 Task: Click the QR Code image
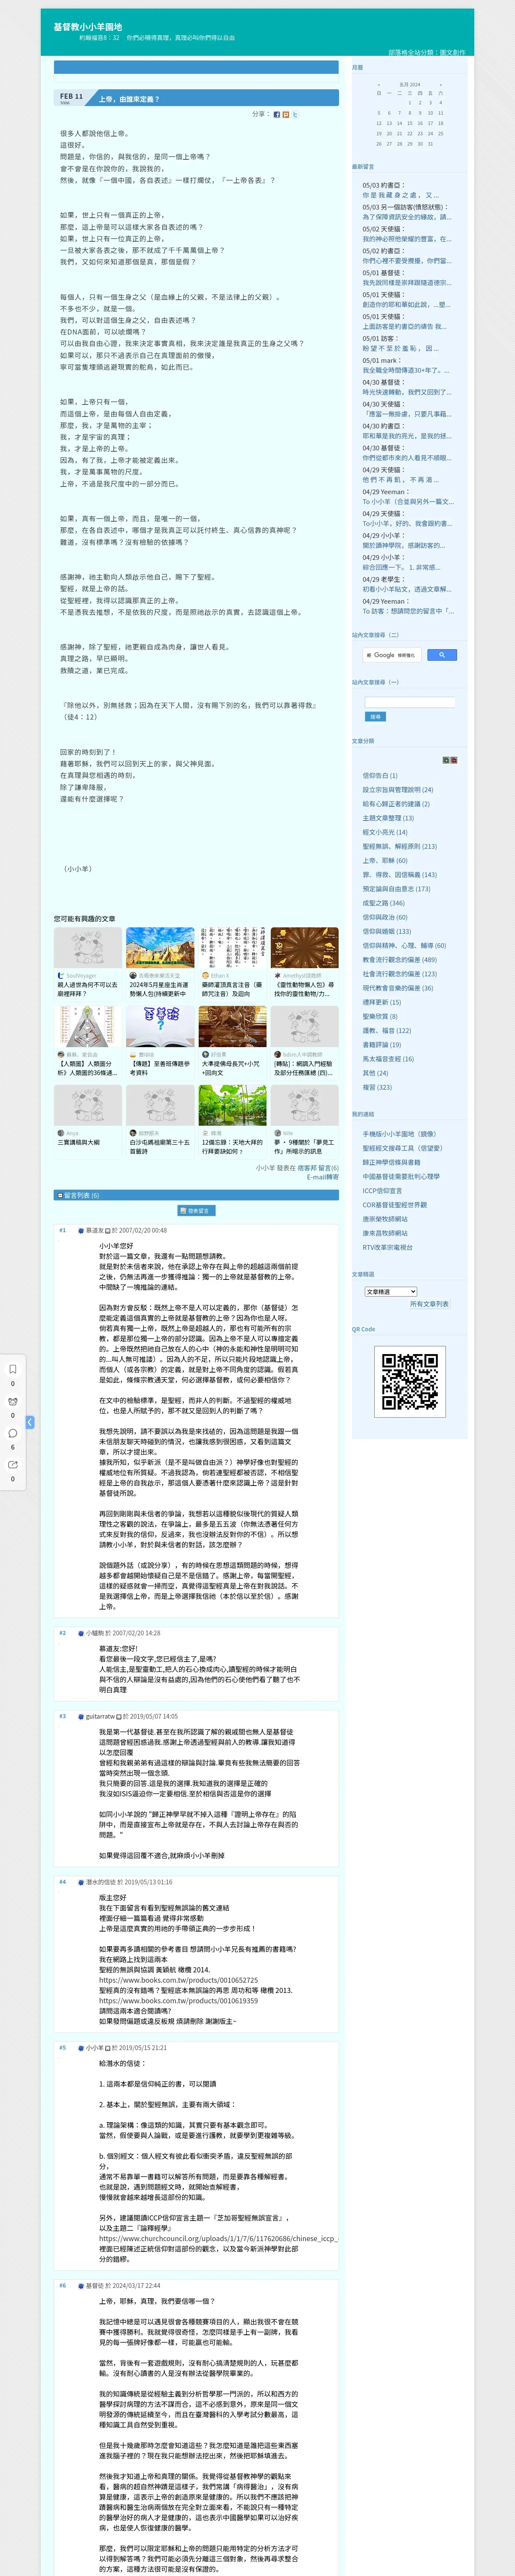(410, 1381)
